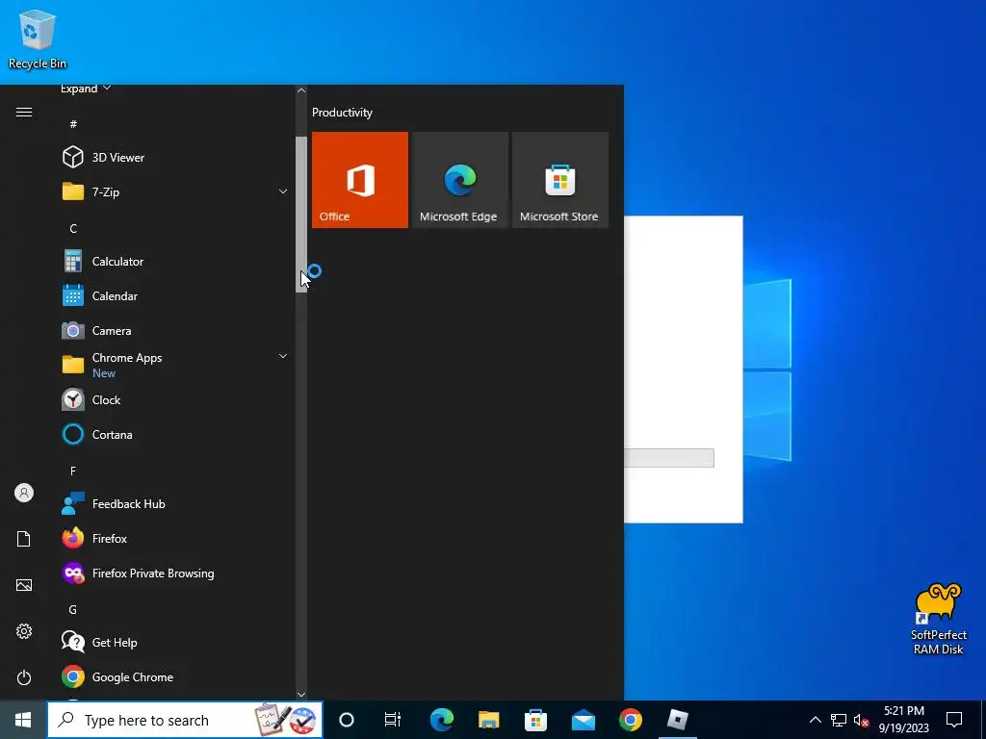The width and height of the screenshot is (986, 739).
Task: Open the network icon in system tray
Action: 839,720
